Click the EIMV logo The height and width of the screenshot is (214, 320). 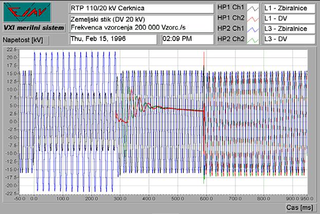click(27, 12)
